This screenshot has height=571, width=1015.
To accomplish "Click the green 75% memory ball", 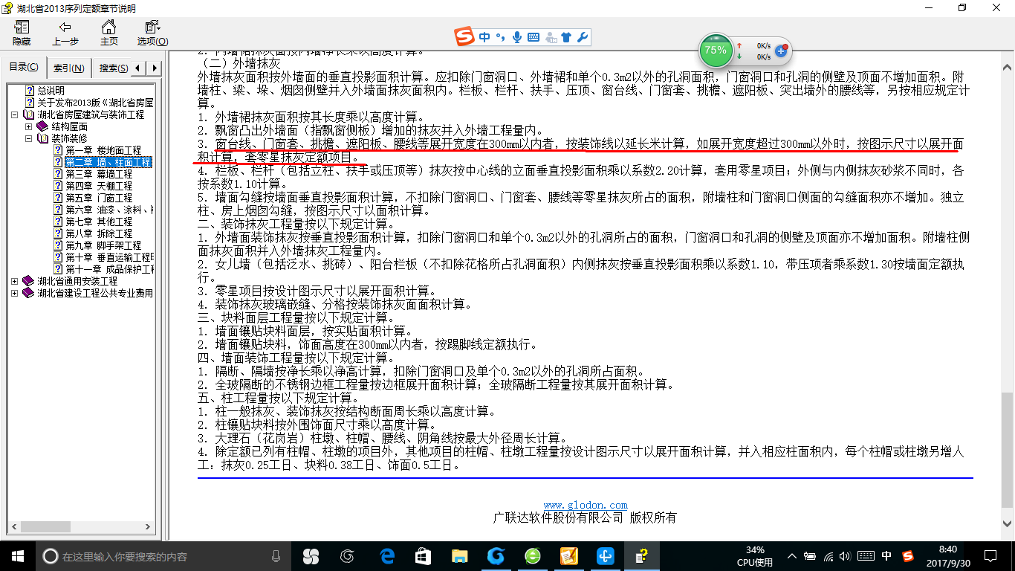I will coord(716,51).
